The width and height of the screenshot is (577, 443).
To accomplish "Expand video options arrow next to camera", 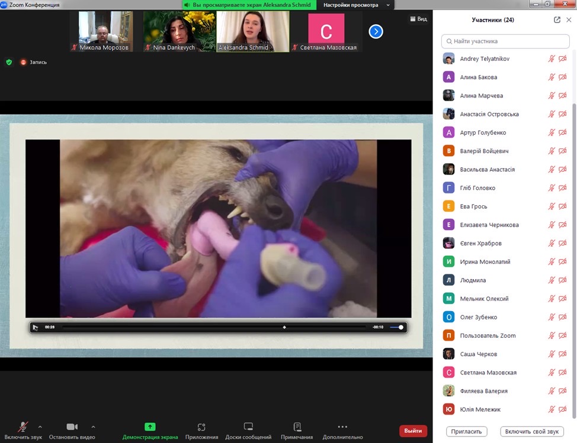I will pyautogui.click(x=92, y=426).
